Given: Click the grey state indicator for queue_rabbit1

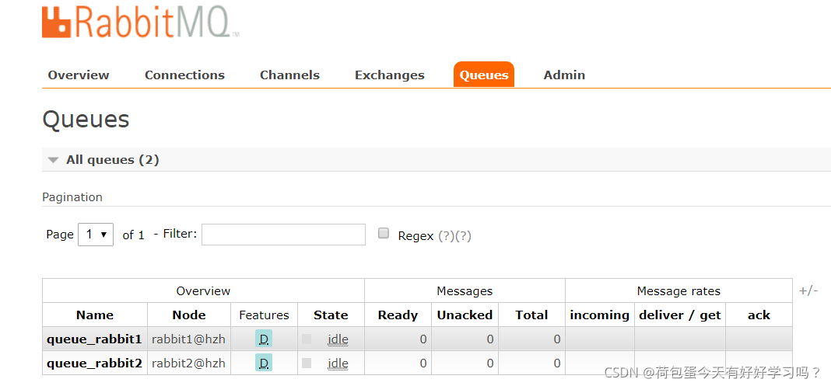Looking at the screenshot, I should 307,339.
